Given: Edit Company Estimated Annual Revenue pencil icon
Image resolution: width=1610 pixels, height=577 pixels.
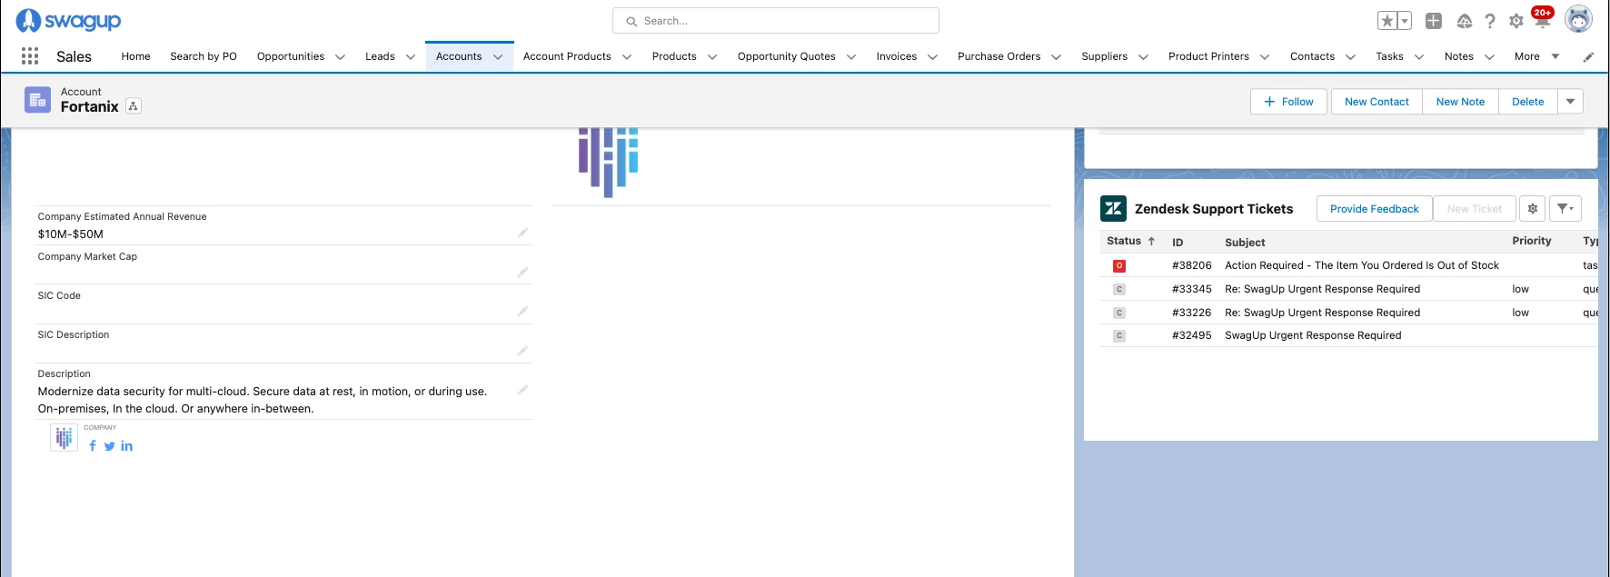Looking at the screenshot, I should (x=522, y=233).
